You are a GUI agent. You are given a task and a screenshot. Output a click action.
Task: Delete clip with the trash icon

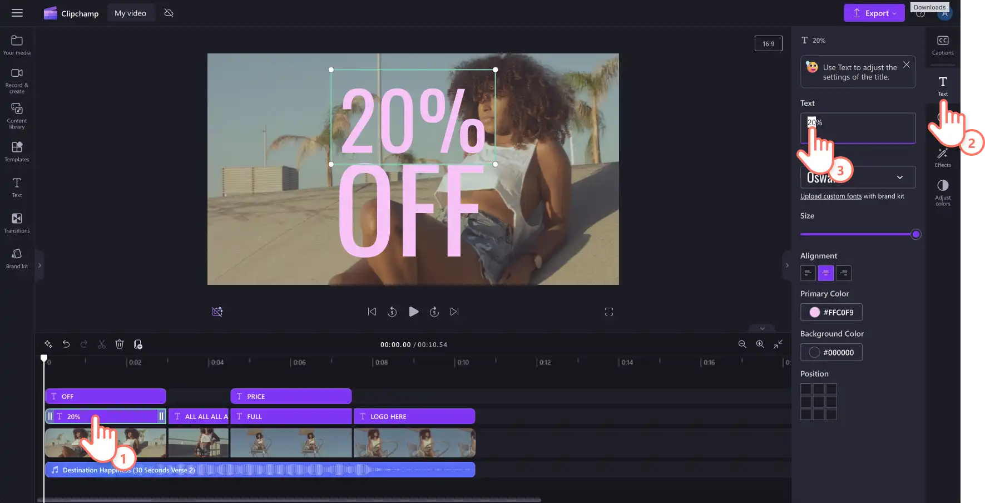(119, 344)
